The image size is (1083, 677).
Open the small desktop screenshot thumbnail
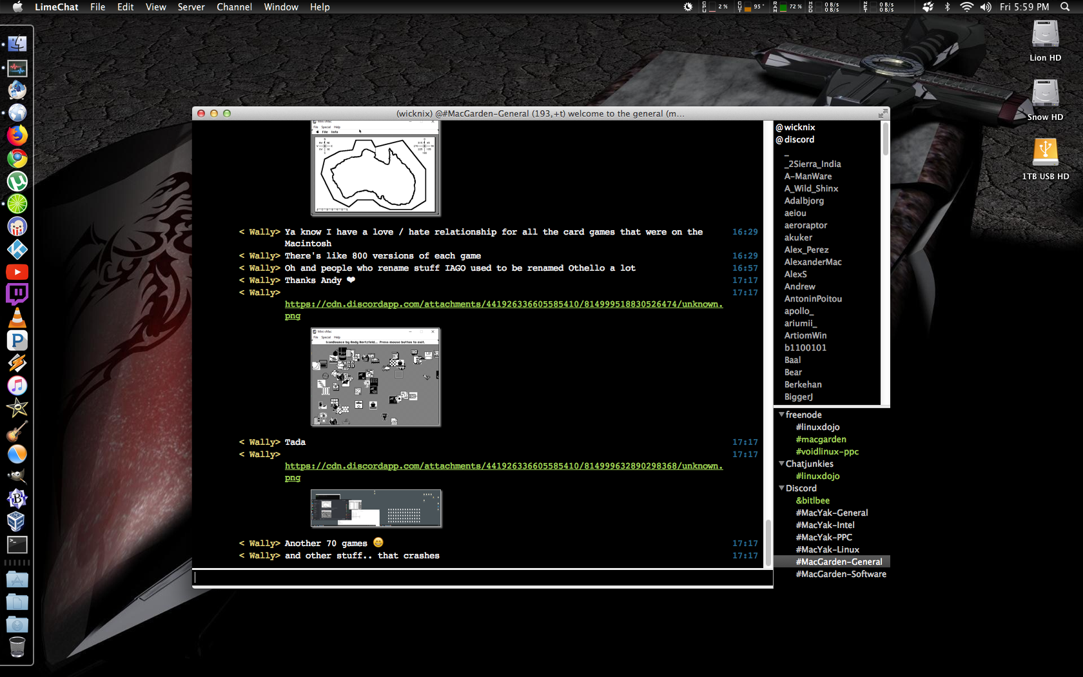[x=376, y=508]
